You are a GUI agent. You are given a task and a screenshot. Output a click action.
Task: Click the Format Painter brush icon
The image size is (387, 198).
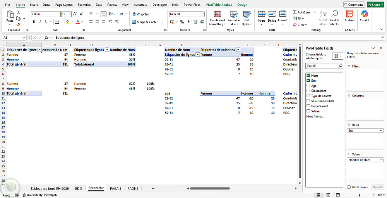pos(18,24)
